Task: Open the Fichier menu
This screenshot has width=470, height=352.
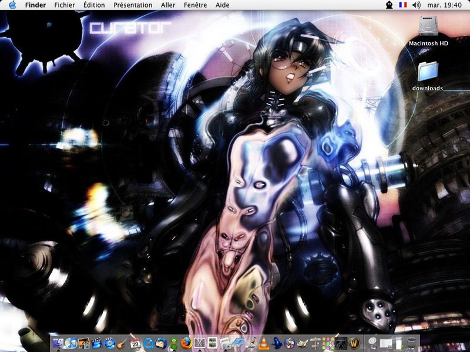Action: (65, 5)
